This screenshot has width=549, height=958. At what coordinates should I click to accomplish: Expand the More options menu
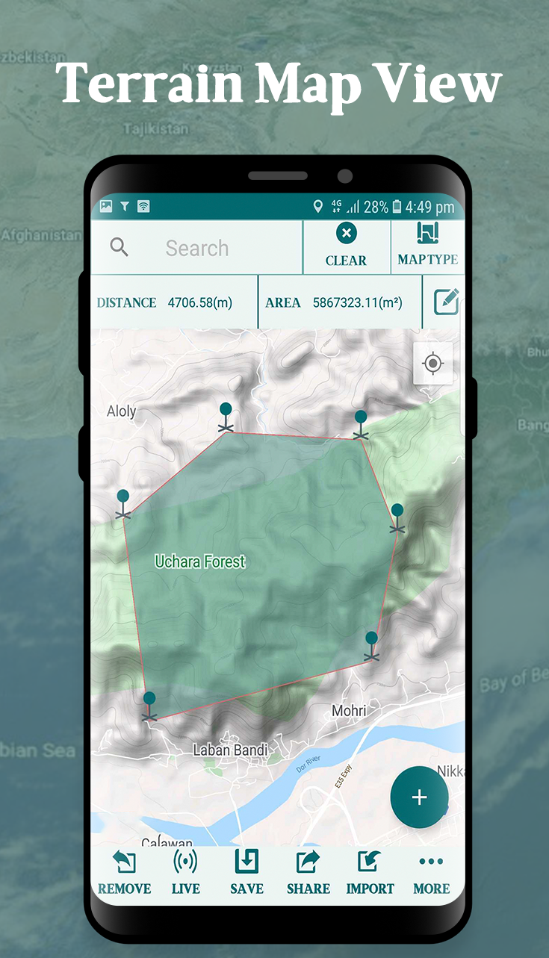tap(431, 872)
